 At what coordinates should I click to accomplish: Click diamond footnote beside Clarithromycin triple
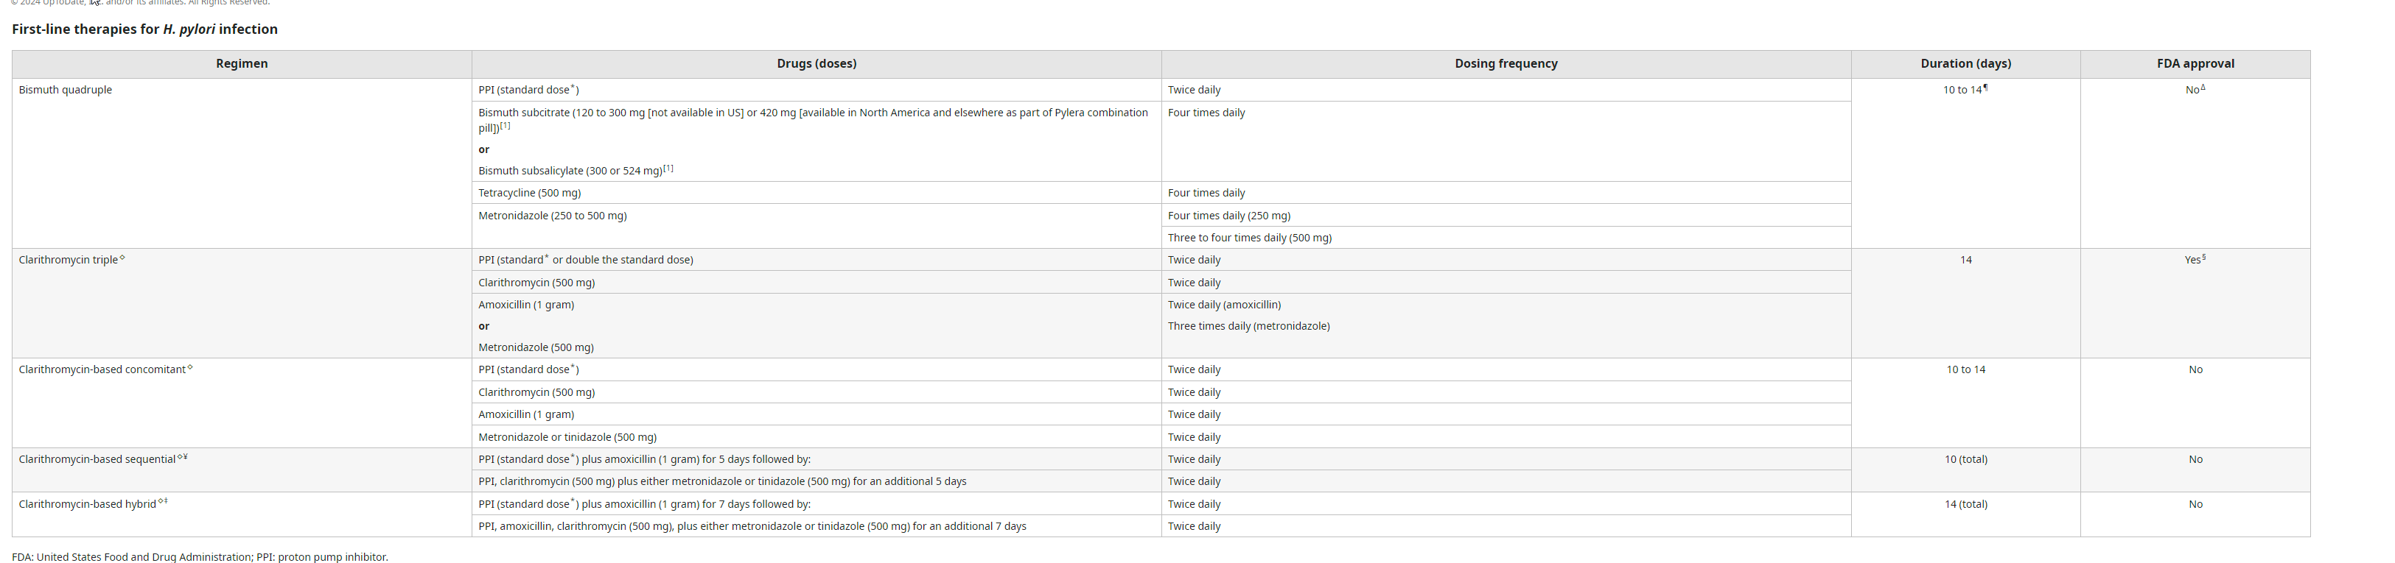(122, 258)
